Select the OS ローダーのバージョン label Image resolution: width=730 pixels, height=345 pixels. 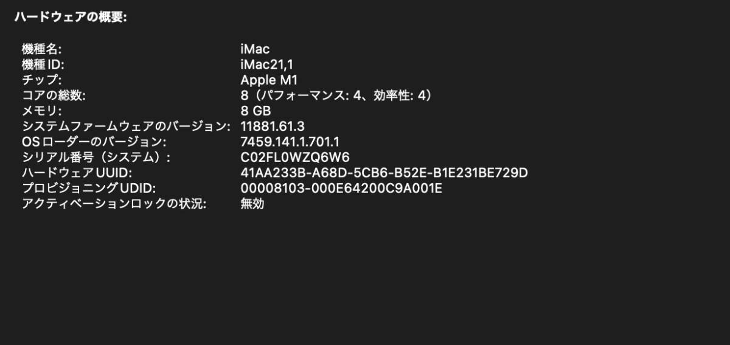click(x=94, y=142)
